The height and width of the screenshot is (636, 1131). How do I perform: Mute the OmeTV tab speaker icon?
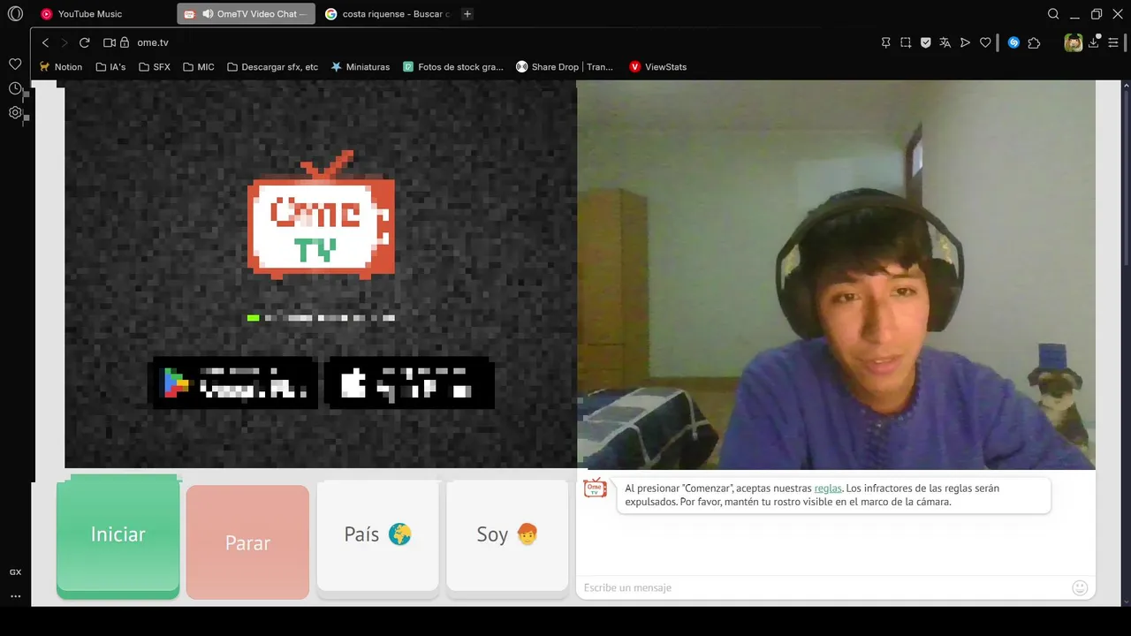click(x=208, y=14)
